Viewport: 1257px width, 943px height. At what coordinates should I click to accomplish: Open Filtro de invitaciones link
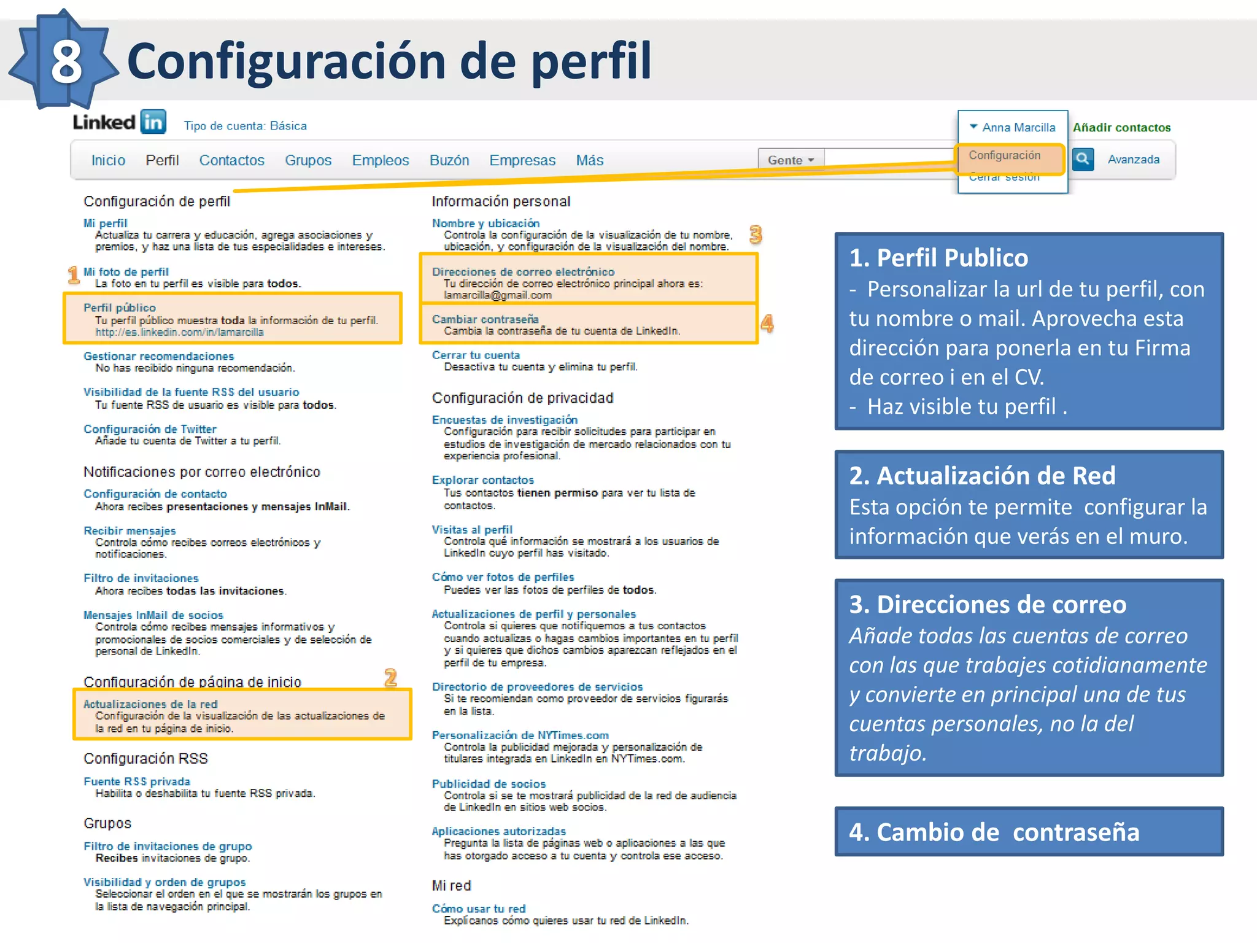click(141, 578)
